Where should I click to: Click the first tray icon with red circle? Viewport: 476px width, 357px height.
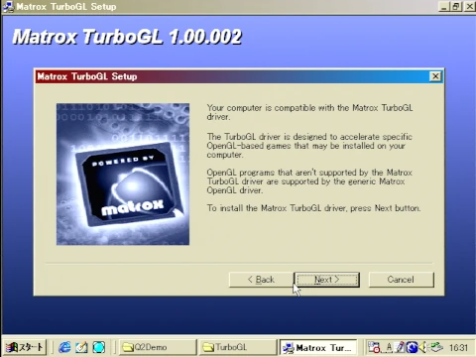[x=374, y=347]
